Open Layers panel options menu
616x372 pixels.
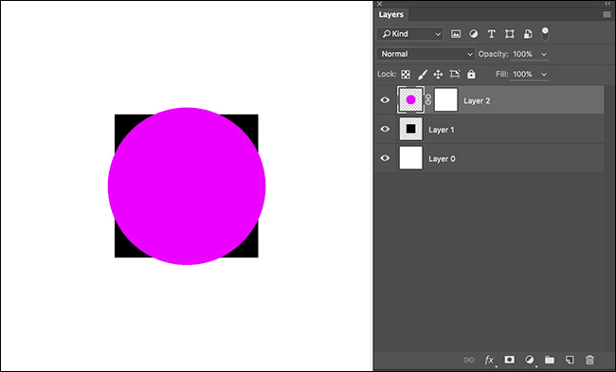(607, 14)
